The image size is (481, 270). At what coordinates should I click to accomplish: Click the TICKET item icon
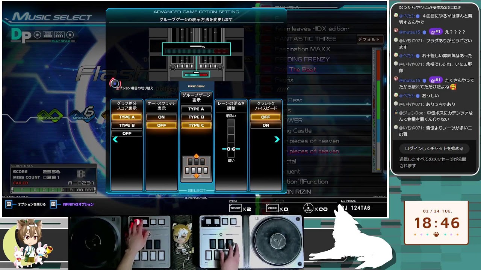(x=235, y=208)
